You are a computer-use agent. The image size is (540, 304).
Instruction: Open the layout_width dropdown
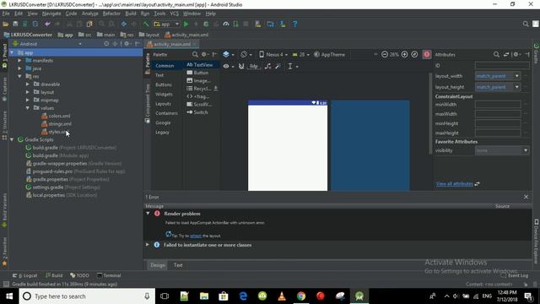517,76
